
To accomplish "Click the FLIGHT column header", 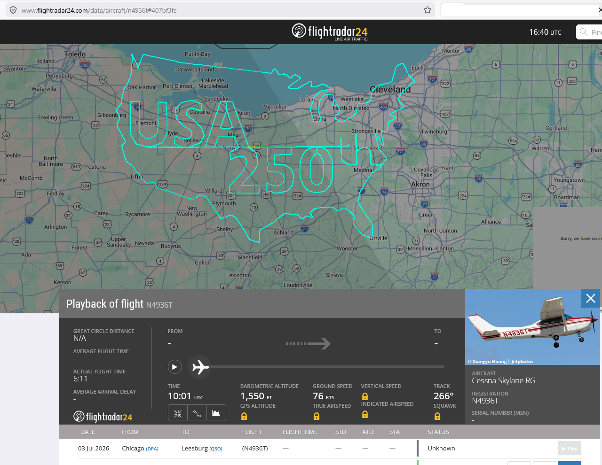I will click(252, 432).
